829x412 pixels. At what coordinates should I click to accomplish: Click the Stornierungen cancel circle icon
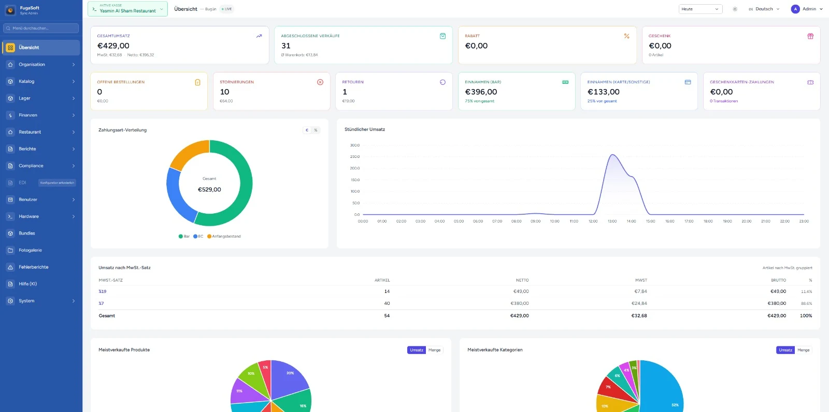pyautogui.click(x=320, y=82)
